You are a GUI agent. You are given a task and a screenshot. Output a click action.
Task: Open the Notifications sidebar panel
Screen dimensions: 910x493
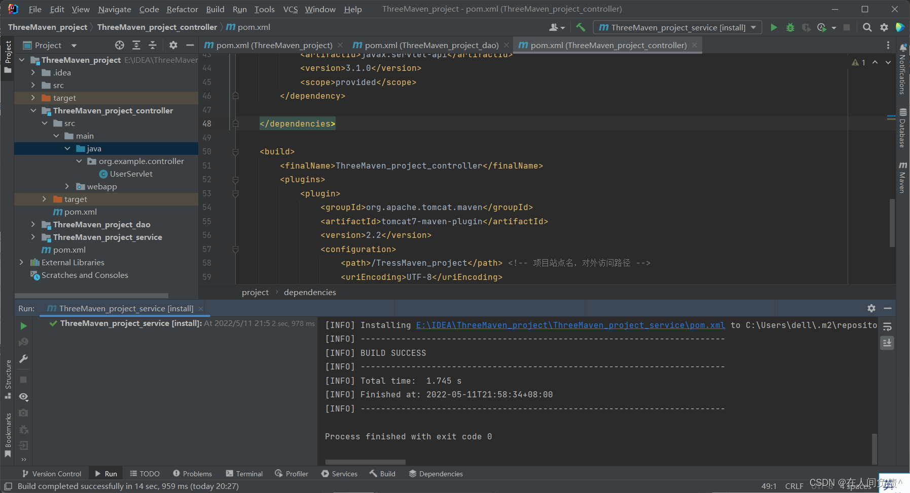click(902, 69)
